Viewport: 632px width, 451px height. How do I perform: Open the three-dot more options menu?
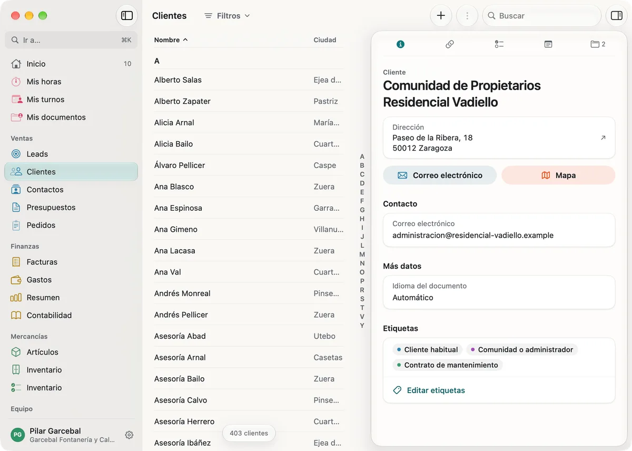pyautogui.click(x=467, y=16)
